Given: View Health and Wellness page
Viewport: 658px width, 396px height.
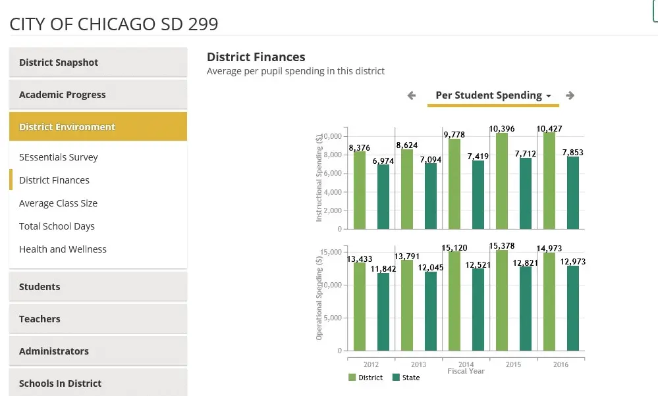Looking at the screenshot, I should click(x=63, y=249).
